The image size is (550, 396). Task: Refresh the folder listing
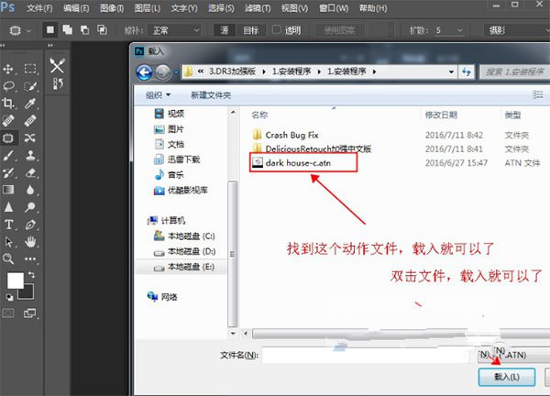(x=467, y=71)
